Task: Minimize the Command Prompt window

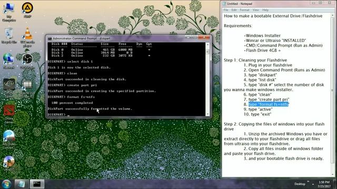Action: [189, 37]
